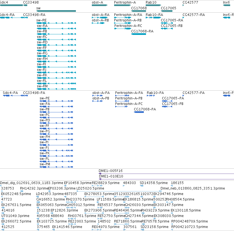Click EST LD25020.5prime
The image size is (234, 231).
coord(119,191)
